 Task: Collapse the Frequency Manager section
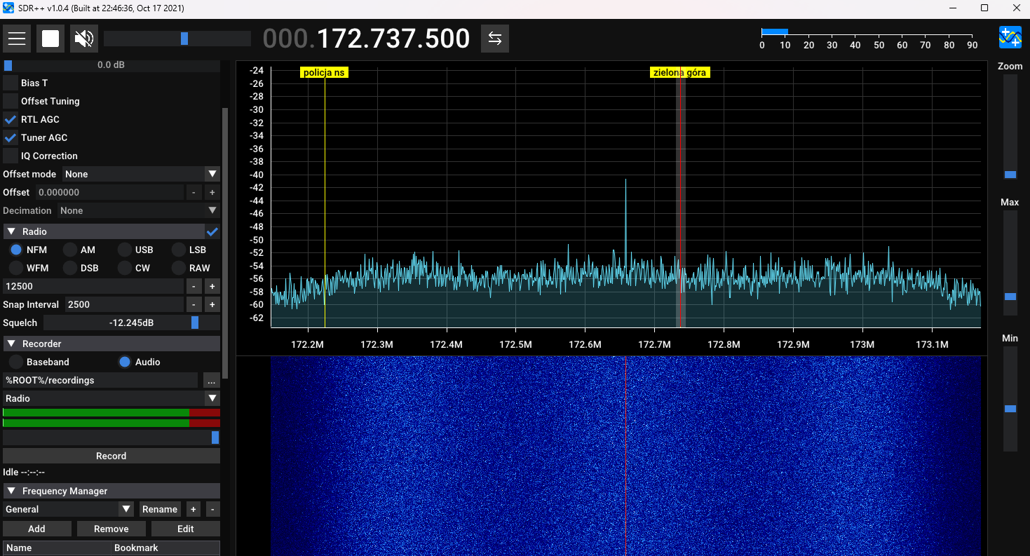click(x=11, y=491)
